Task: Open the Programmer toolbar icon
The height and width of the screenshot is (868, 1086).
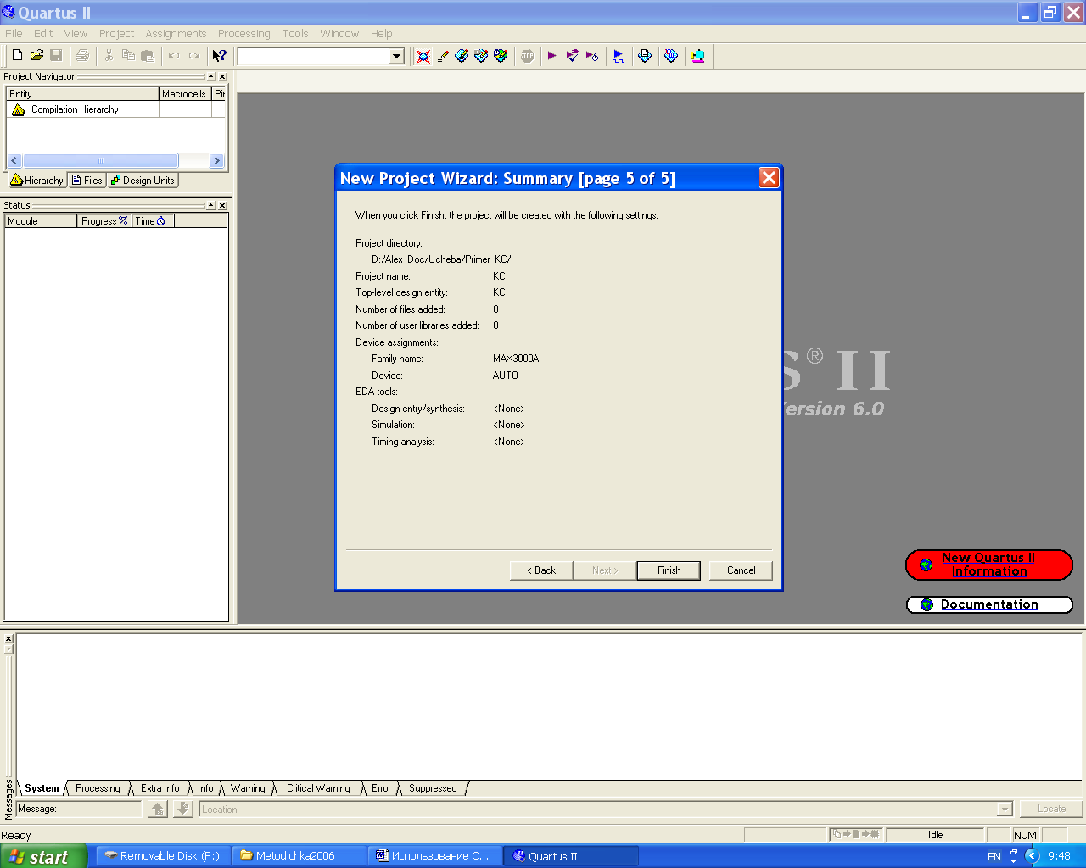Action: click(x=671, y=56)
